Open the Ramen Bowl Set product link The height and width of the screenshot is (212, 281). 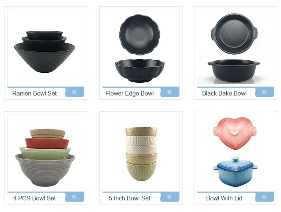pyautogui.click(x=34, y=93)
